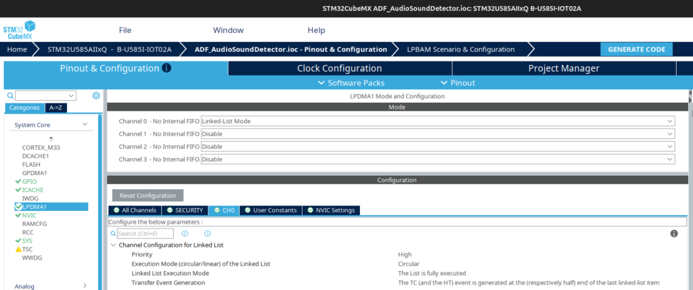The image size is (693, 290).
Task: Click the info icon beside Pinout & Configuration
Action: pyautogui.click(x=166, y=68)
